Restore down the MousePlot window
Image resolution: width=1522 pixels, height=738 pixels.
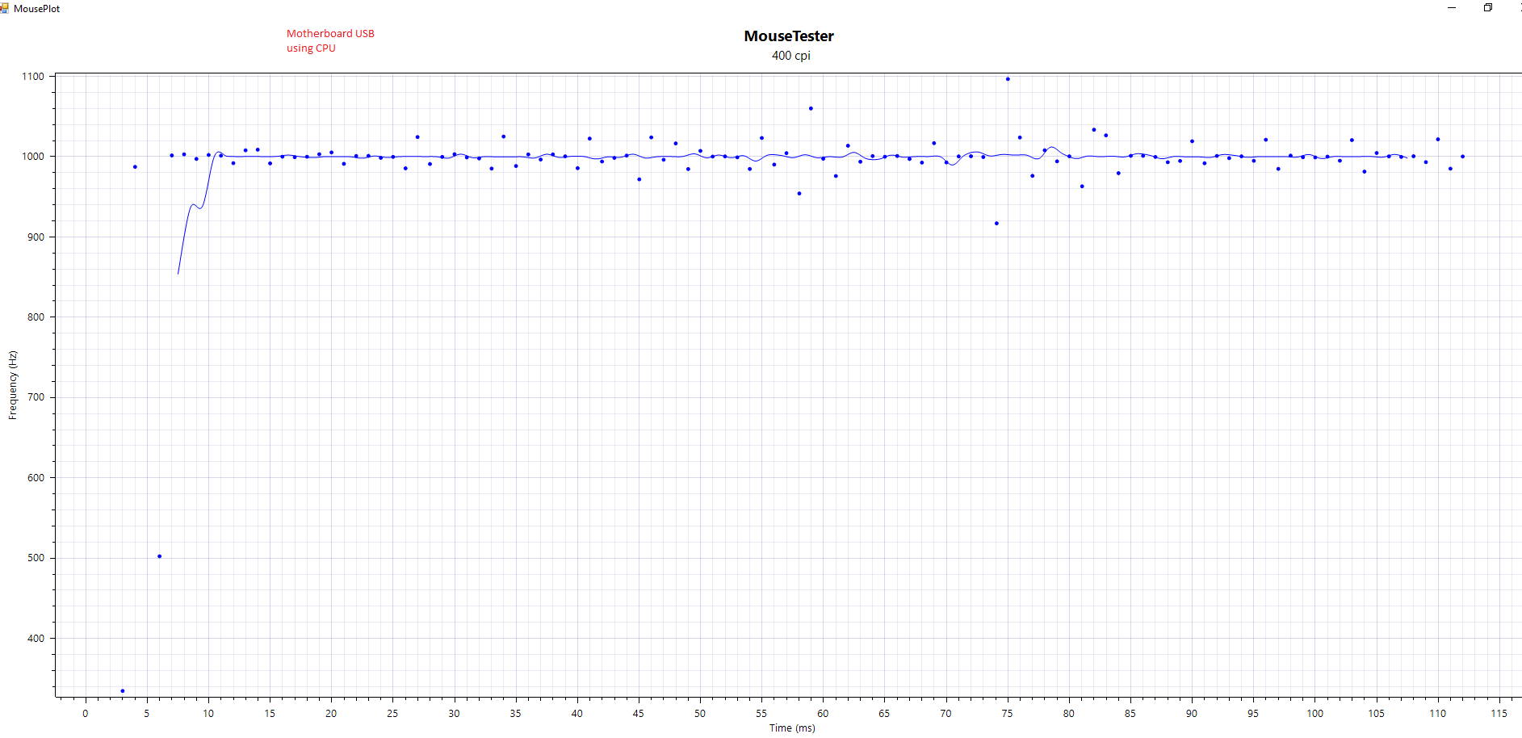coord(1488,8)
